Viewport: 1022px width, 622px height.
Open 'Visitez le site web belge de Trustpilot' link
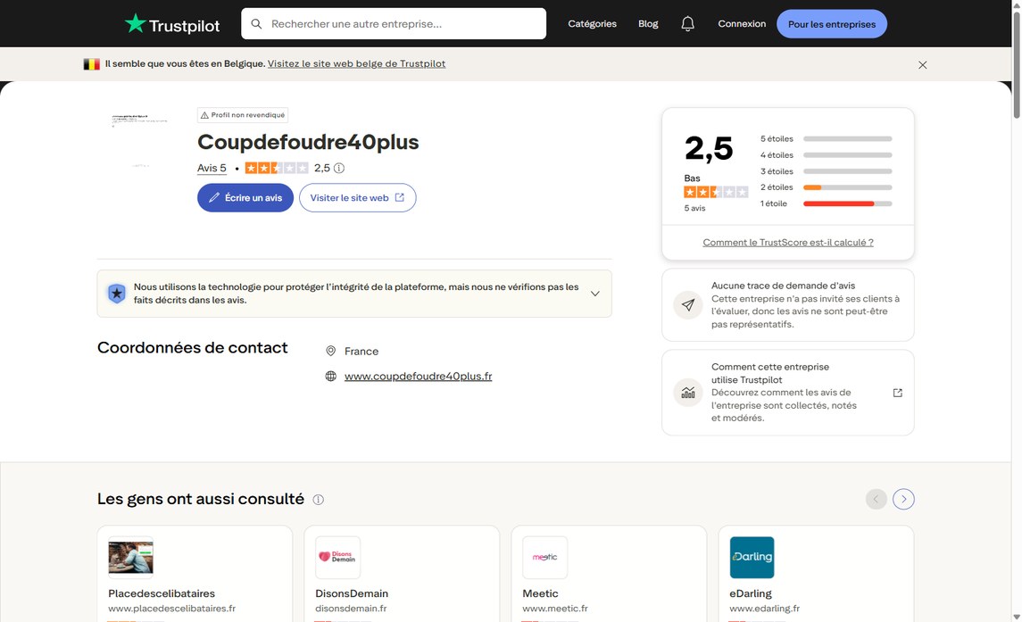pyautogui.click(x=356, y=63)
